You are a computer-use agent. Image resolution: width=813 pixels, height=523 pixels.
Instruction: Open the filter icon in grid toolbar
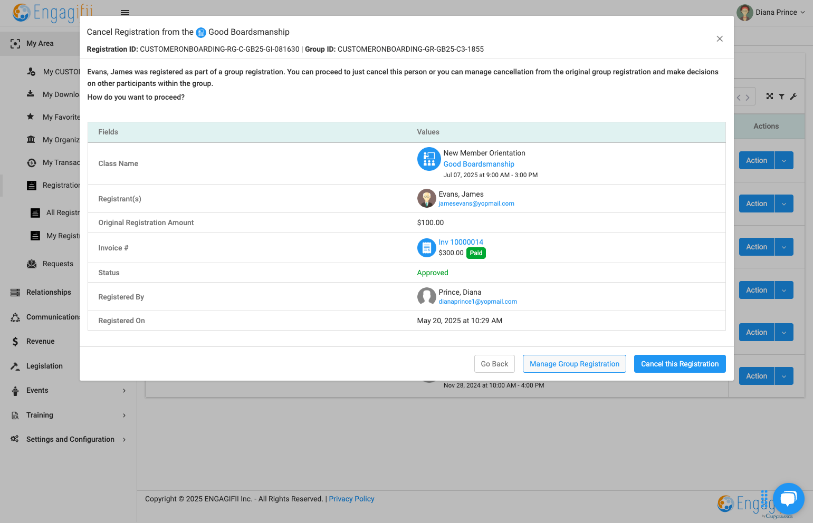[781, 96]
